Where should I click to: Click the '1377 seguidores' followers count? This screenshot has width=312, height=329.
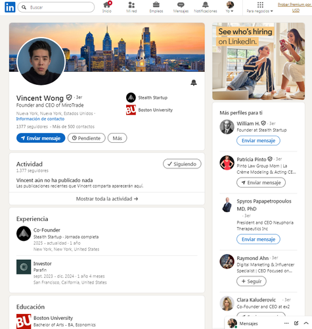[x=32, y=126]
